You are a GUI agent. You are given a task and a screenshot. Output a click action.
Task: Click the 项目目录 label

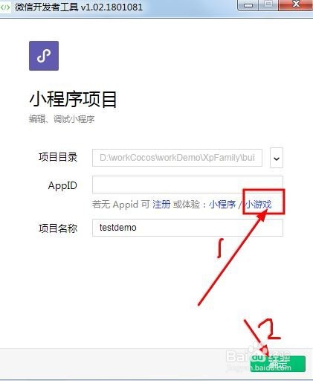point(58,157)
